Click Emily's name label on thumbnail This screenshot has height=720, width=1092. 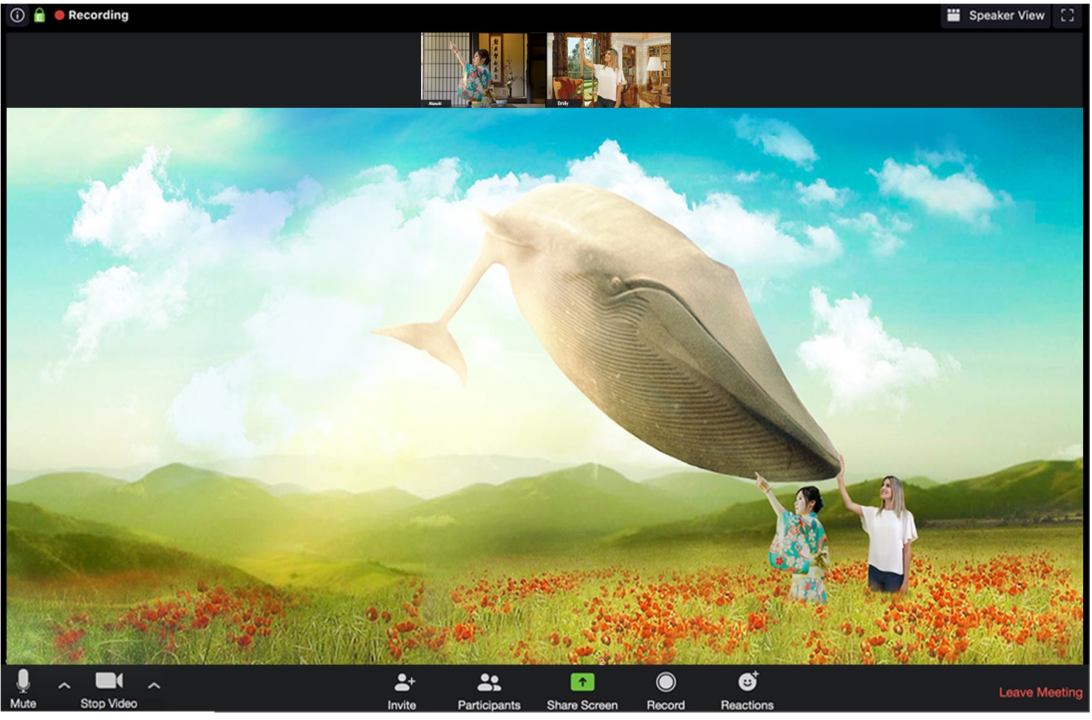tap(563, 103)
